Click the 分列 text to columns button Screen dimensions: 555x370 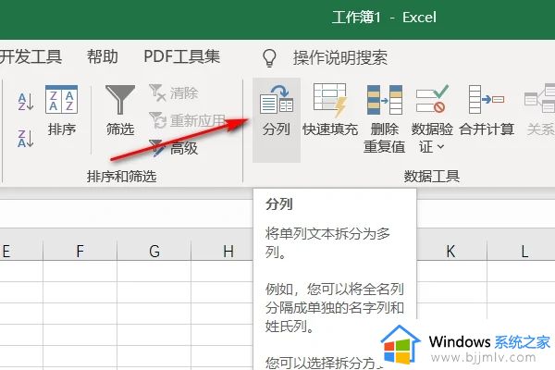[277, 120]
